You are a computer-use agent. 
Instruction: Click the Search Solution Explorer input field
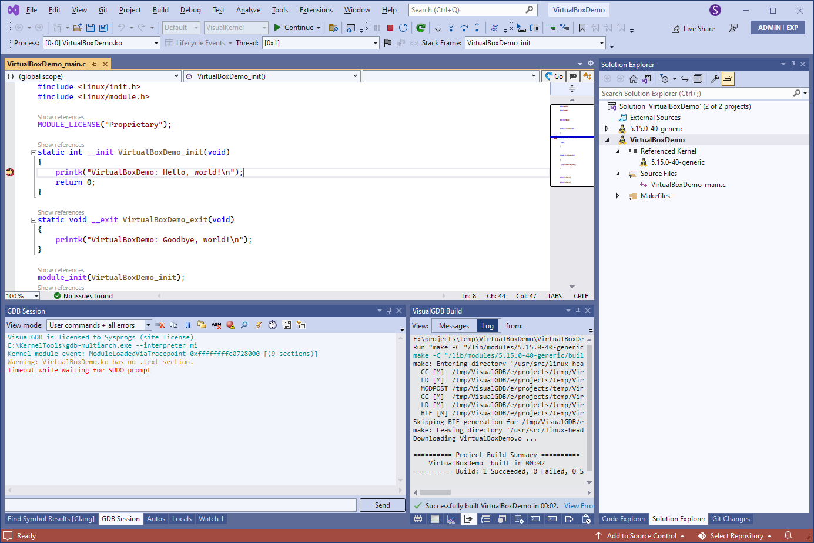tap(696, 93)
